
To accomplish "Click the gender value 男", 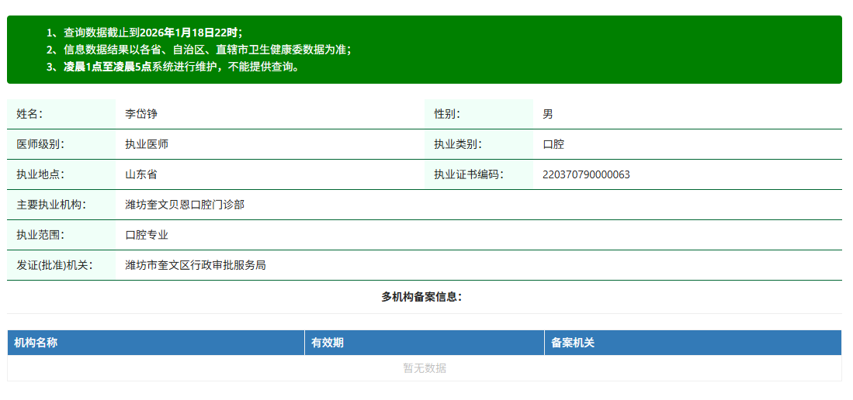I will pyautogui.click(x=548, y=114).
